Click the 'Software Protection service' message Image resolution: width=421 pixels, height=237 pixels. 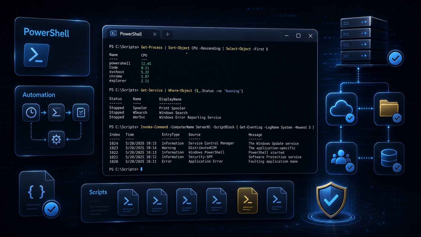pyautogui.click(x=275, y=157)
